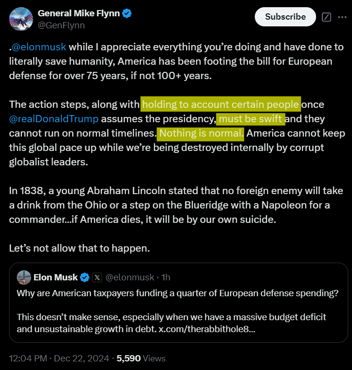Click the X affiliation badge beside Elon Musk
The height and width of the screenshot is (370, 352).
click(97, 277)
